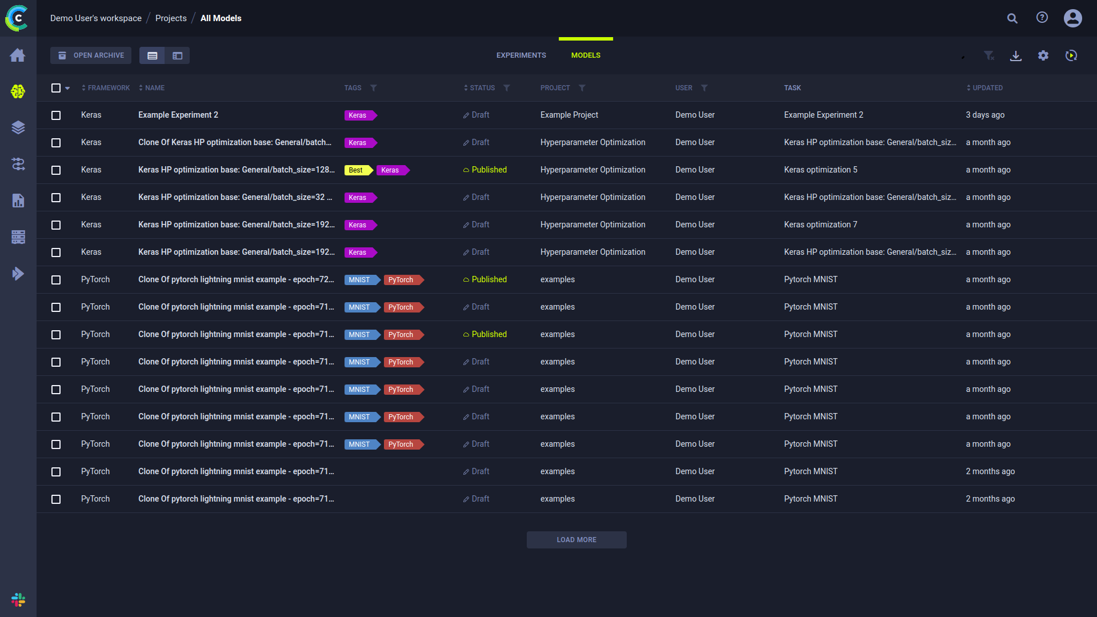Tick the select all models checkbox
This screenshot has width=1097, height=617.
point(56,88)
